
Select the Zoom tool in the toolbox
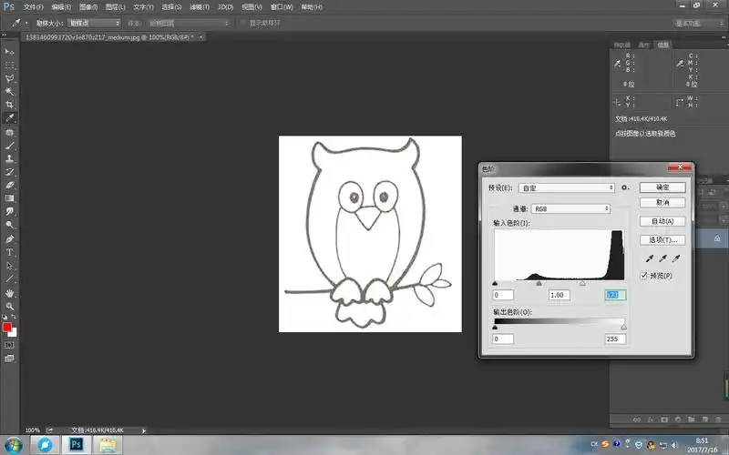pyautogui.click(x=9, y=307)
